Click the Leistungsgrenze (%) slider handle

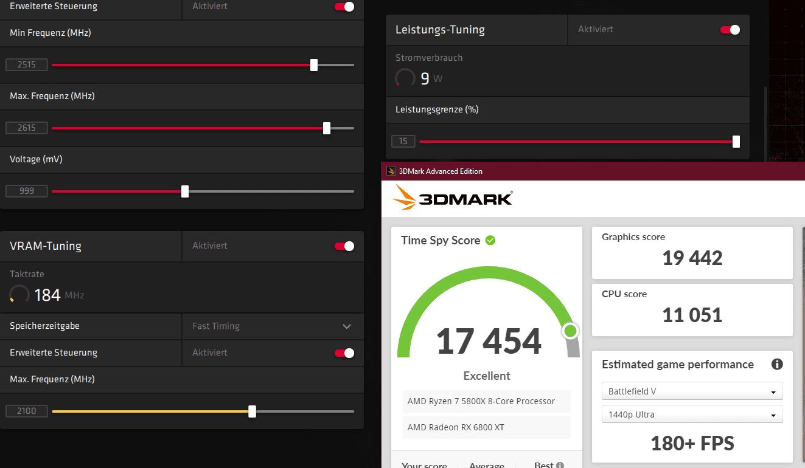click(x=736, y=142)
